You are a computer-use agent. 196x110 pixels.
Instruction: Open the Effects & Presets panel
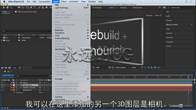click(x=172, y=25)
